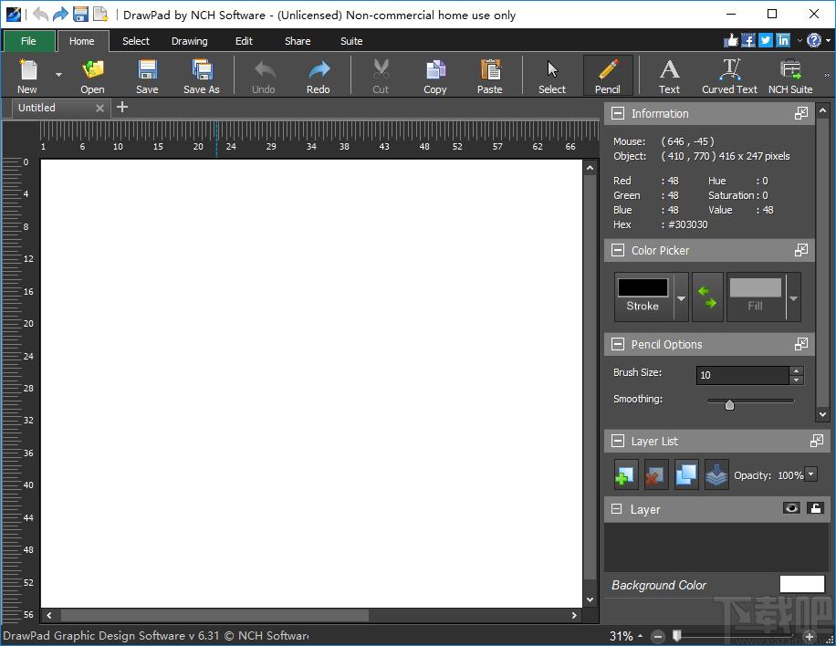The height and width of the screenshot is (646, 836).
Task: Undock the Layer List panel
Action: (816, 441)
